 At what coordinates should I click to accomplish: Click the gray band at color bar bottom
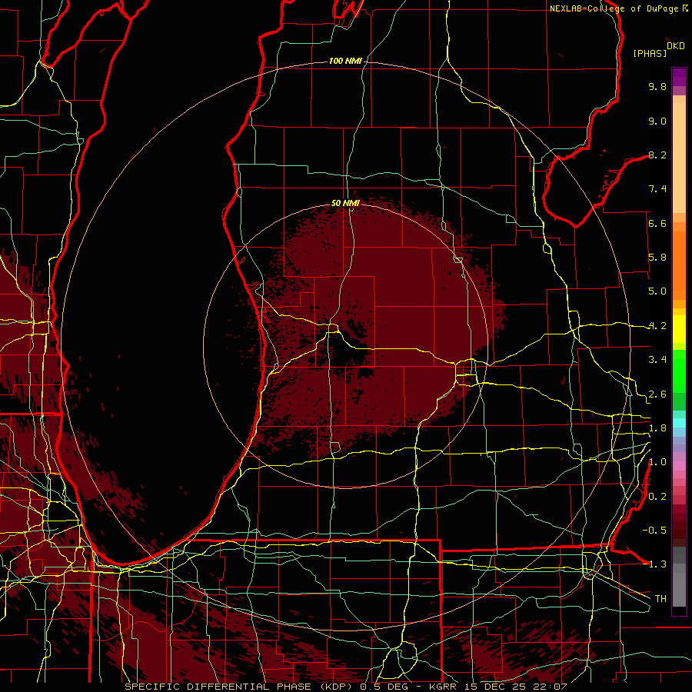[679, 577]
